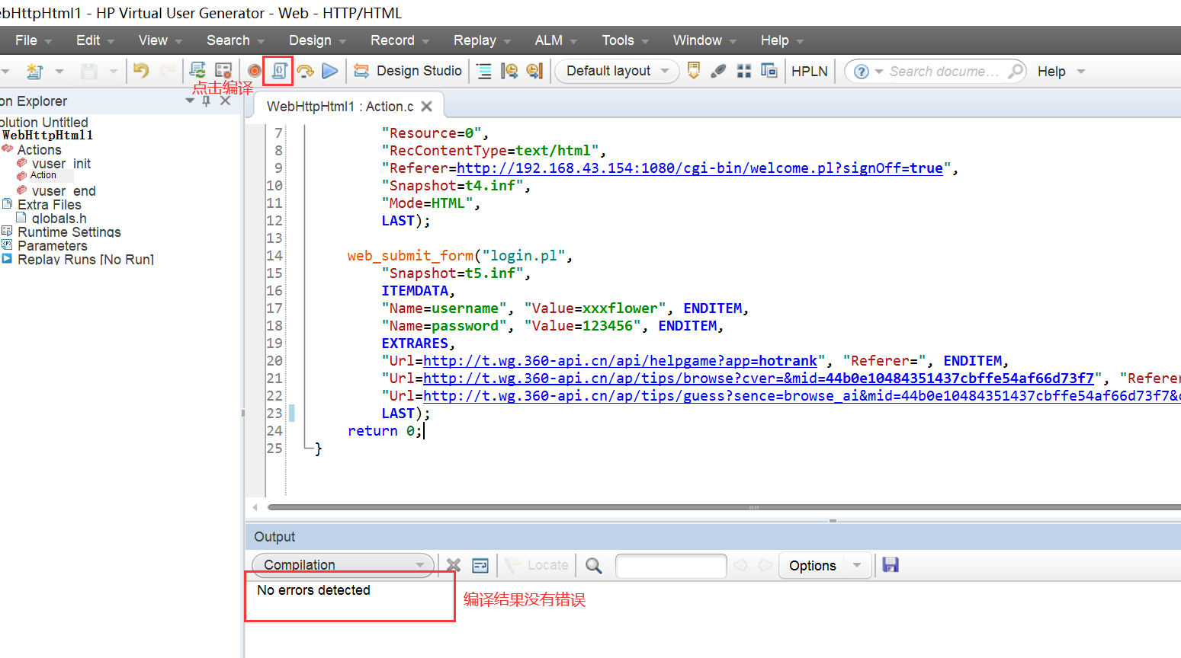Open the welcome.pl Referer link on line 9
The image size is (1181, 658).
point(700,168)
